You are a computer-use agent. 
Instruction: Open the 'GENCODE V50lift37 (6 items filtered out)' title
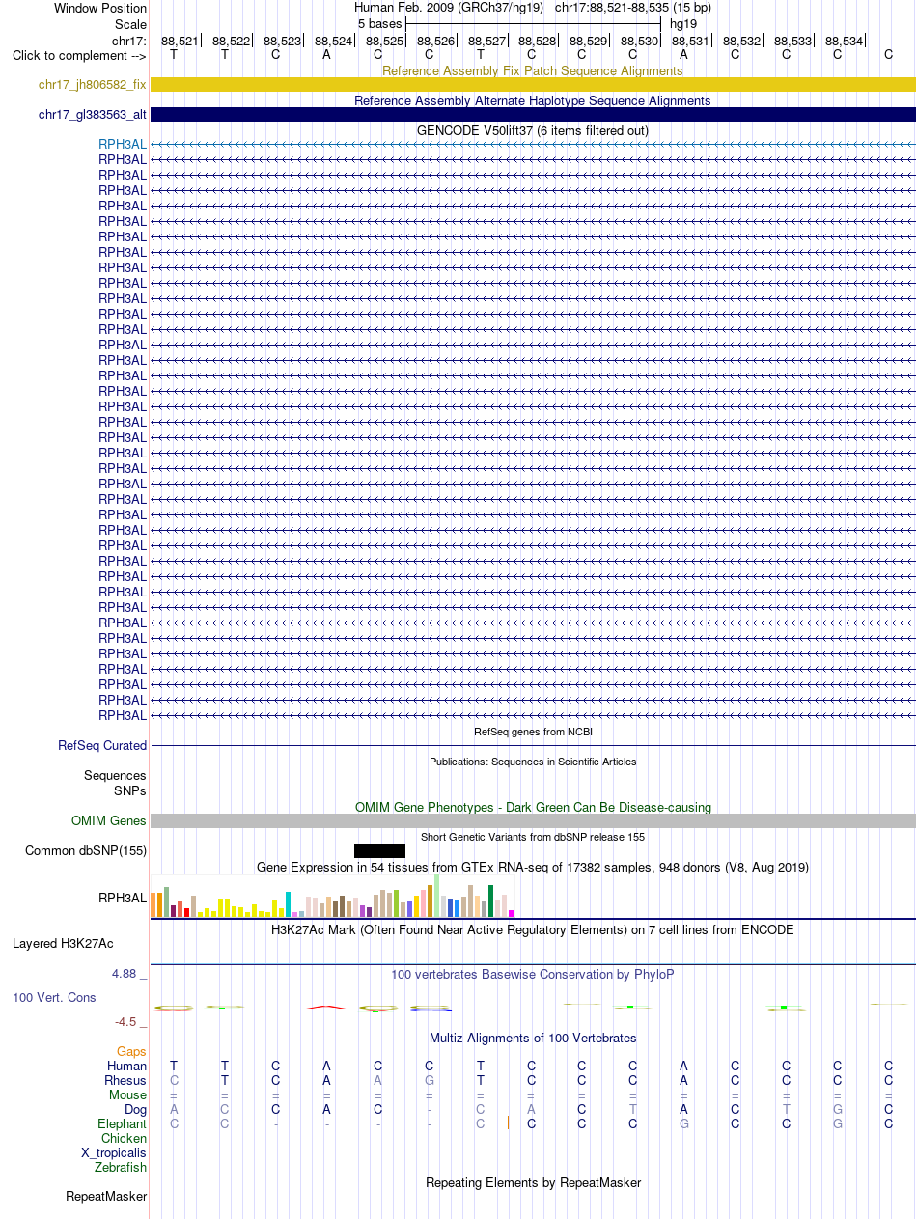click(x=533, y=130)
